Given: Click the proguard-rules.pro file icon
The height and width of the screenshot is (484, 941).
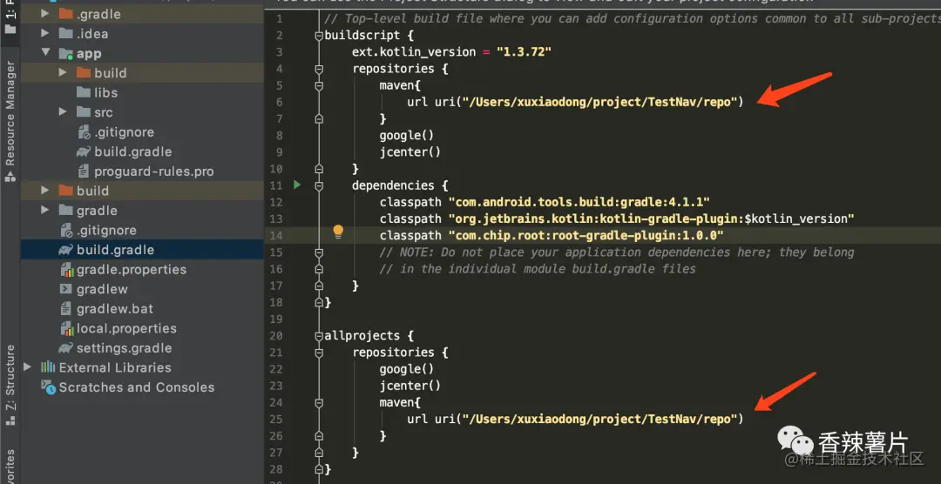Looking at the screenshot, I should 84,171.
